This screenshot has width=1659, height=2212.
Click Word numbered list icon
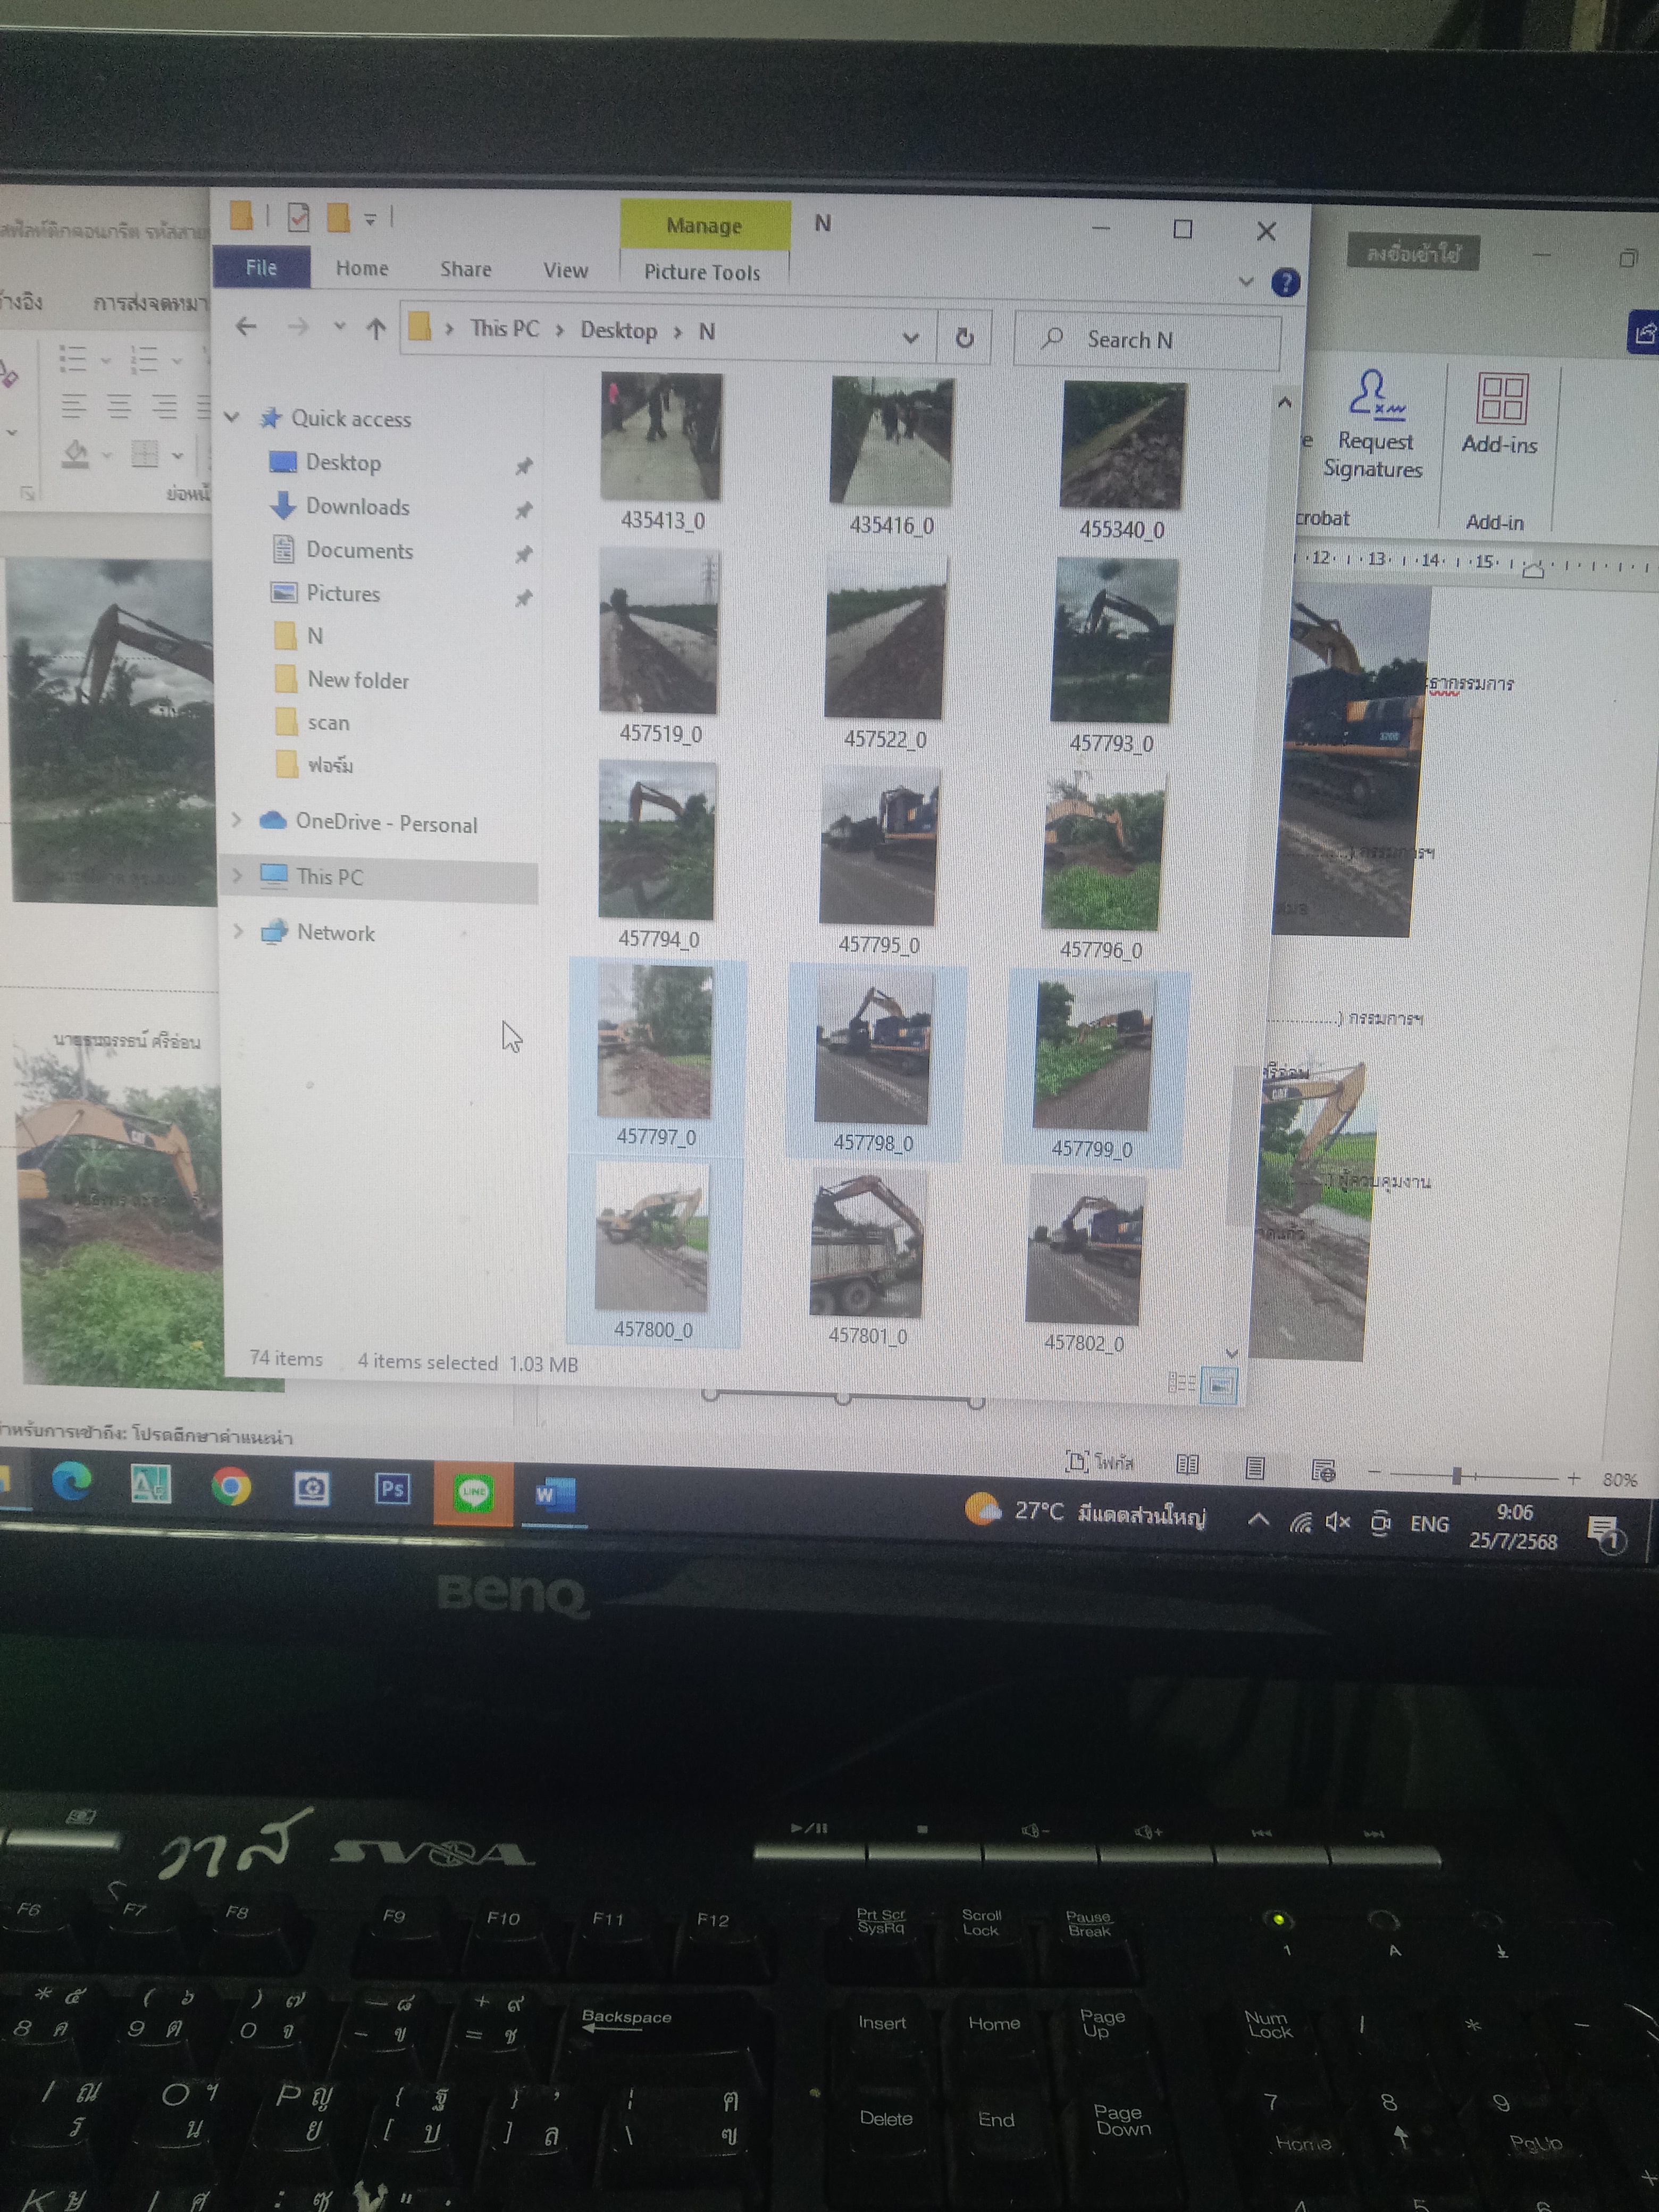tap(145, 359)
